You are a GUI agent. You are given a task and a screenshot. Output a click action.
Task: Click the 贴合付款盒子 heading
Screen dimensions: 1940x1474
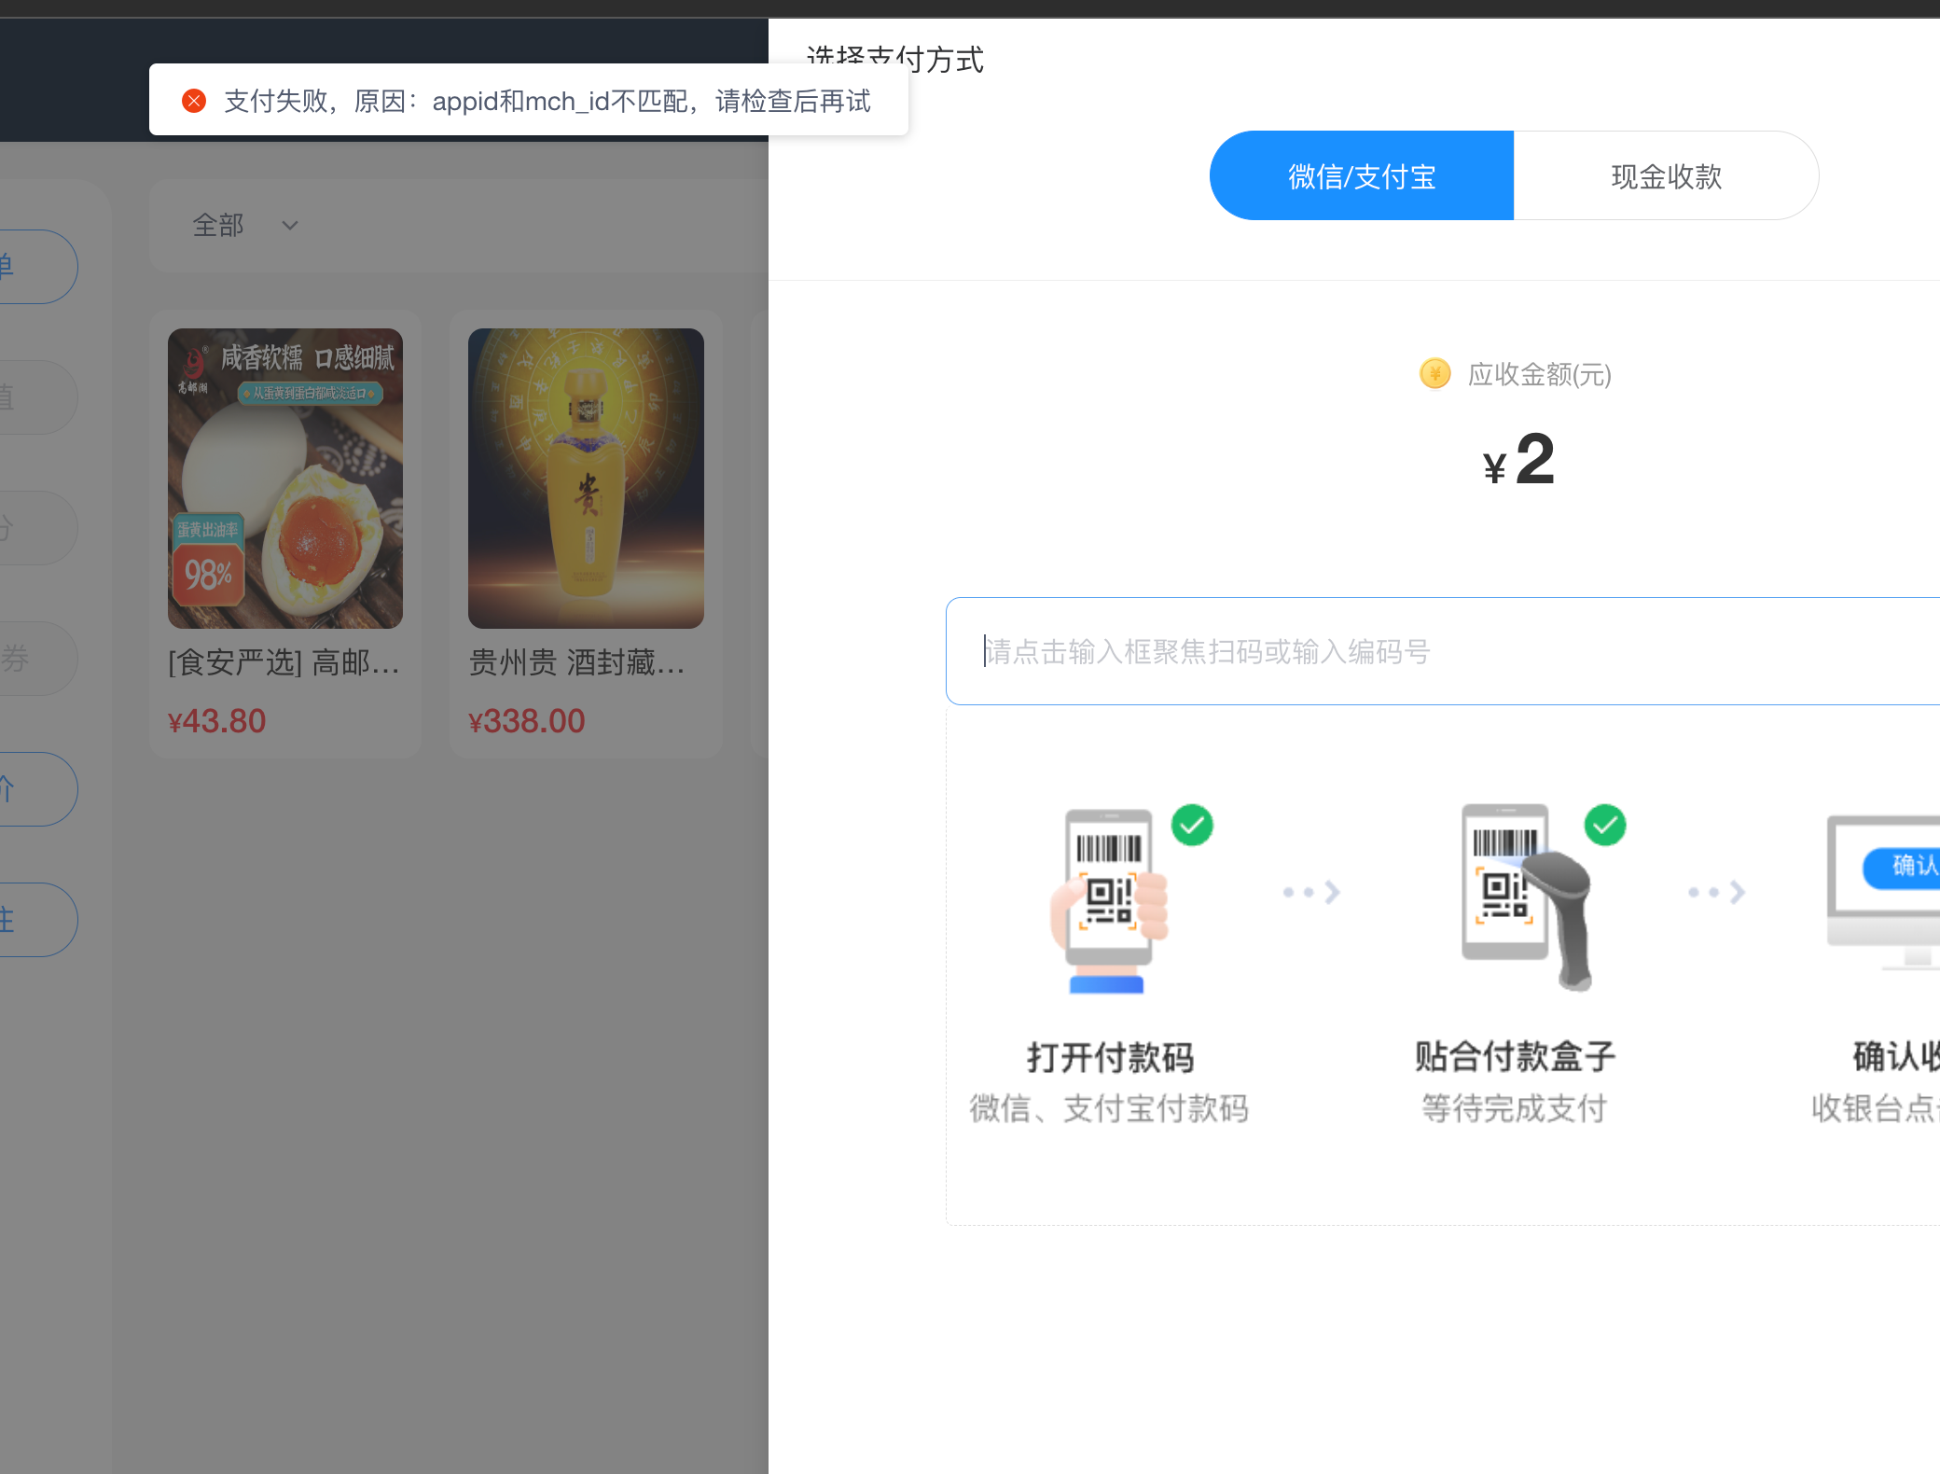coord(1515,1057)
